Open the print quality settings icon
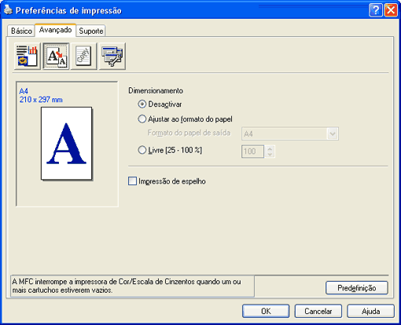This screenshot has width=401, height=325. (x=28, y=57)
